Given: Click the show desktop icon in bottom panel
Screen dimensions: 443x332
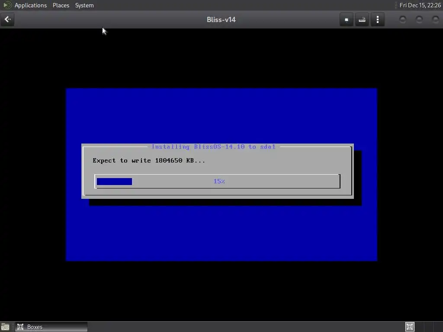Looking at the screenshot, I should (5, 327).
